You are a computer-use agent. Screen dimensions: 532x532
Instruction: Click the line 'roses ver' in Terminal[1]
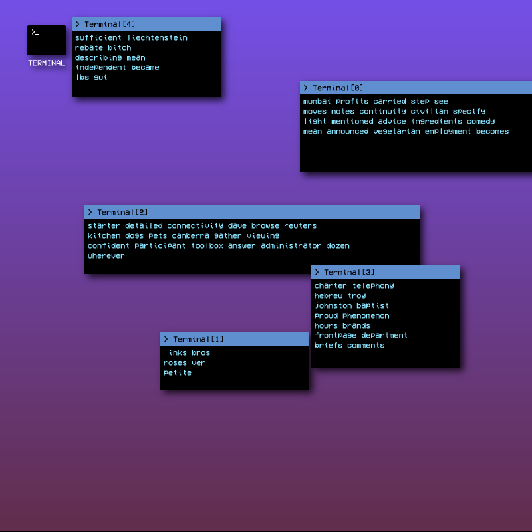click(x=184, y=363)
